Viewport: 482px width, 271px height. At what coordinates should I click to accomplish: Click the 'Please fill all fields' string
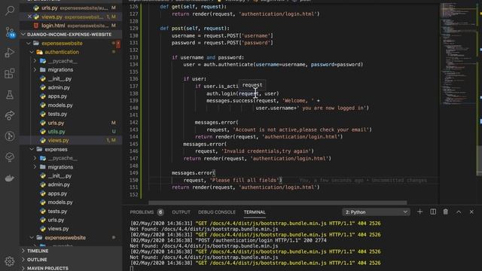pos(245,180)
